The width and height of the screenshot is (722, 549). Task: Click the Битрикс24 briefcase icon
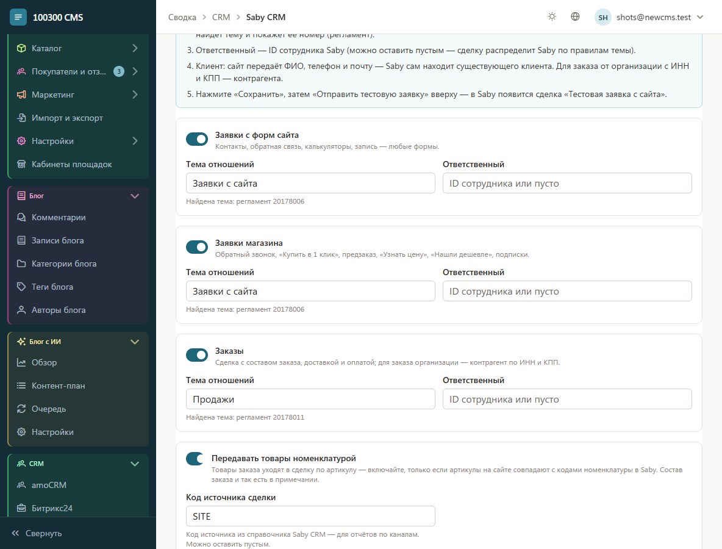(21, 509)
